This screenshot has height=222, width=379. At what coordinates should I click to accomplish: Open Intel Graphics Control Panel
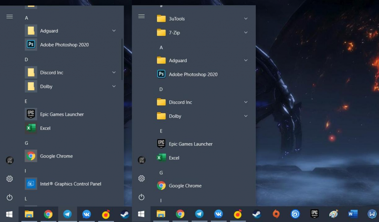70,184
